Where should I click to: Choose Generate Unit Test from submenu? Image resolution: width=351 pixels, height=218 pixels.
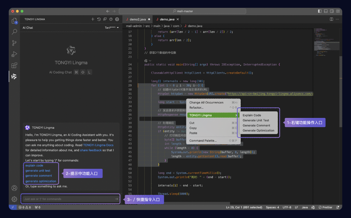pos(256,120)
